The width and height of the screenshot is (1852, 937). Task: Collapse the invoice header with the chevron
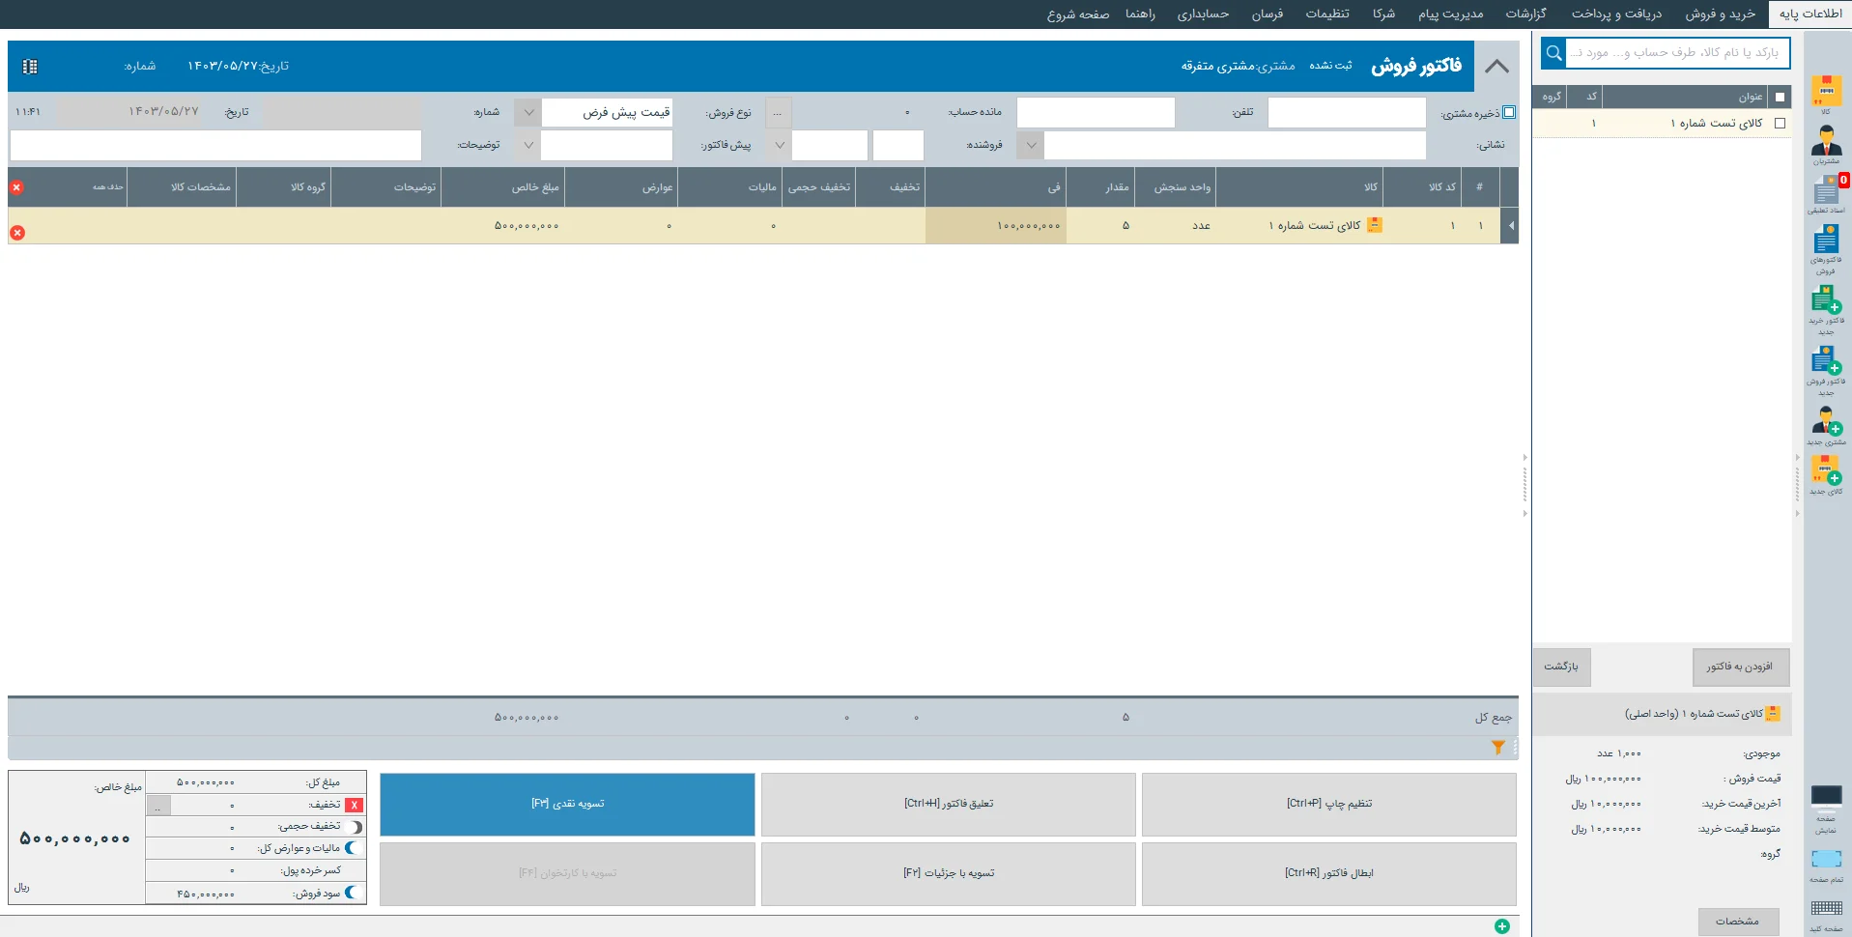tap(1496, 67)
